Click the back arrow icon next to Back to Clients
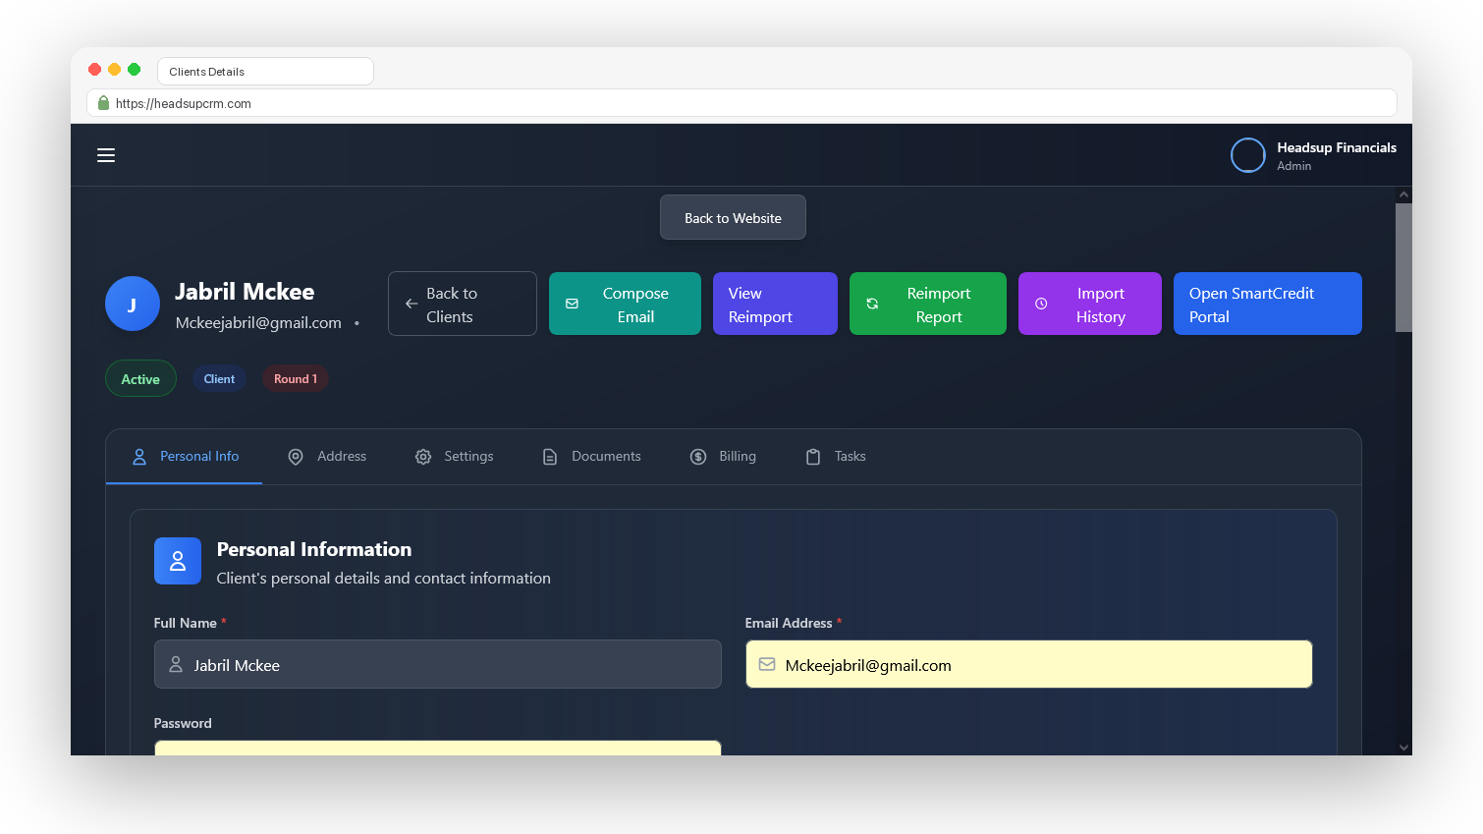 click(412, 305)
